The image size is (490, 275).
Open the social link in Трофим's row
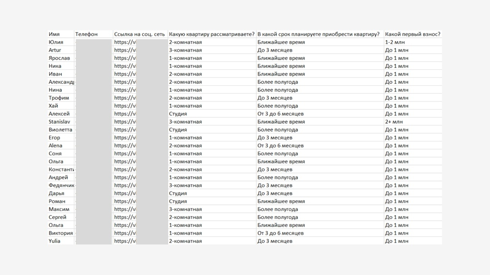click(125, 98)
